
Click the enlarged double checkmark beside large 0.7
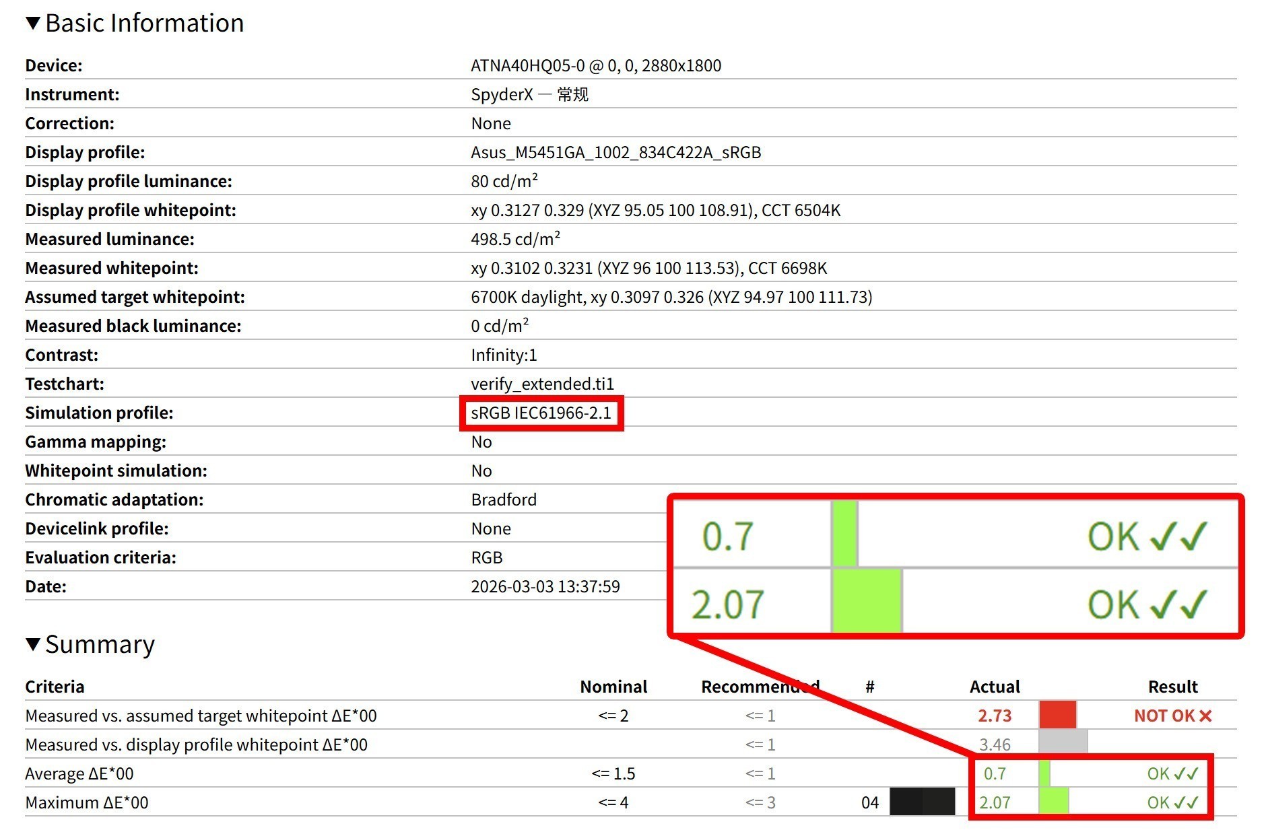pyautogui.click(x=1178, y=537)
